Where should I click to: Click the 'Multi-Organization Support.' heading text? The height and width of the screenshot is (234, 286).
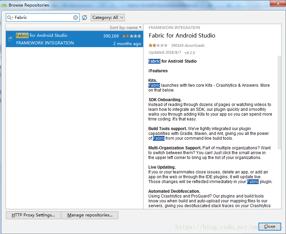[175, 148]
